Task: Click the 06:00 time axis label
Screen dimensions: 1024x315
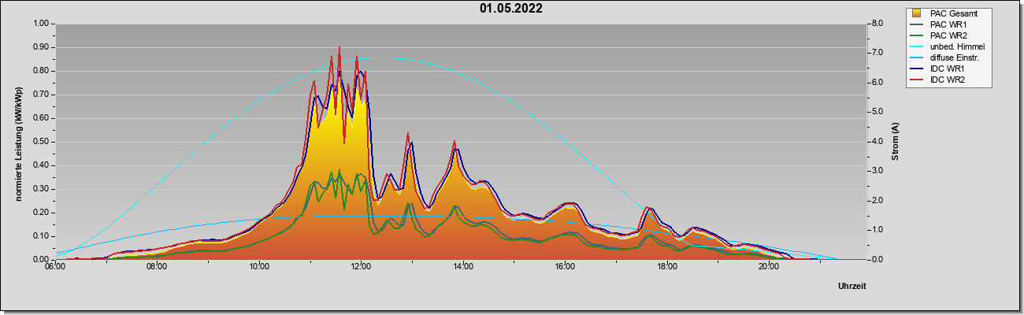Action: pyautogui.click(x=54, y=268)
